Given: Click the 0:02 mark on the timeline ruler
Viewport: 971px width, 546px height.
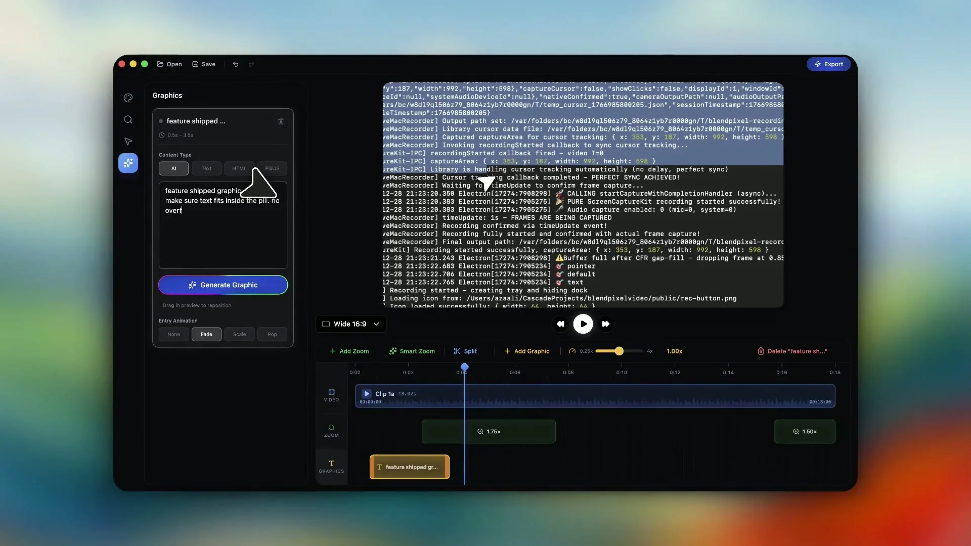Looking at the screenshot, I should click(408, 373).
